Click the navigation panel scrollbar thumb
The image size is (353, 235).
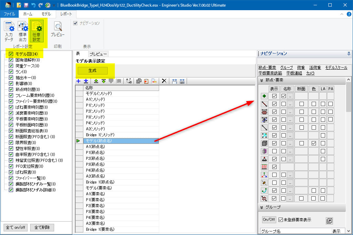(x=348, y=97)
